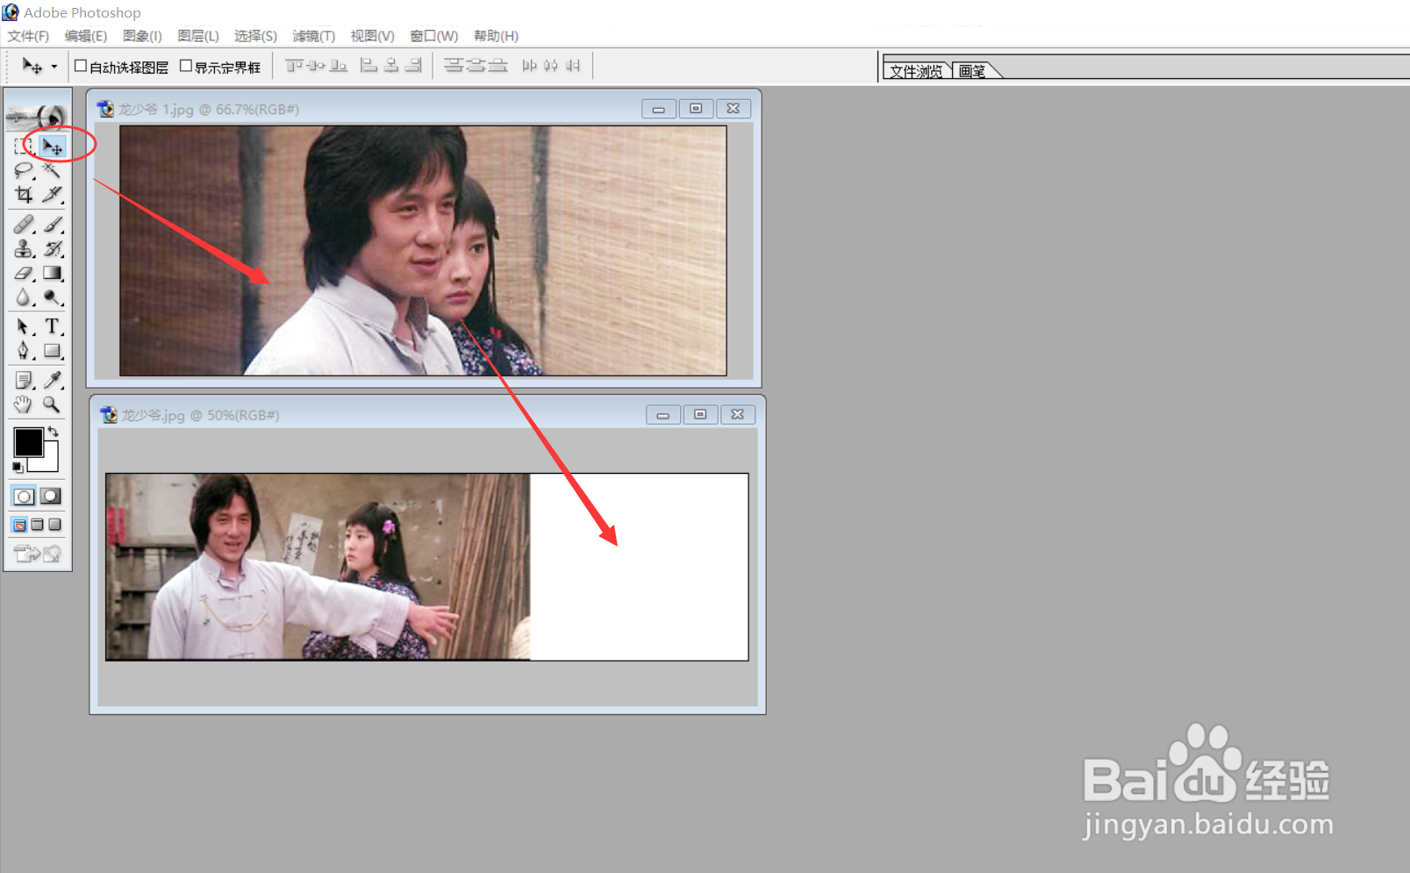Click align vertical centers button
This screenshot has height=873, width=1410.
point(316,66)
